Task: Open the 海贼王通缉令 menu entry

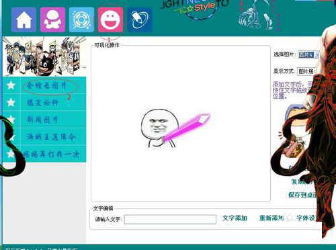Action: pyautogui.click(x=51, y=136)
